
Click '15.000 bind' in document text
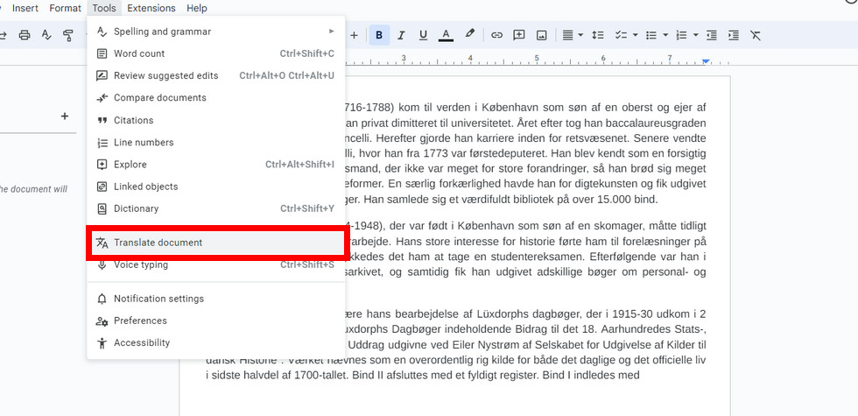point(629,200)
